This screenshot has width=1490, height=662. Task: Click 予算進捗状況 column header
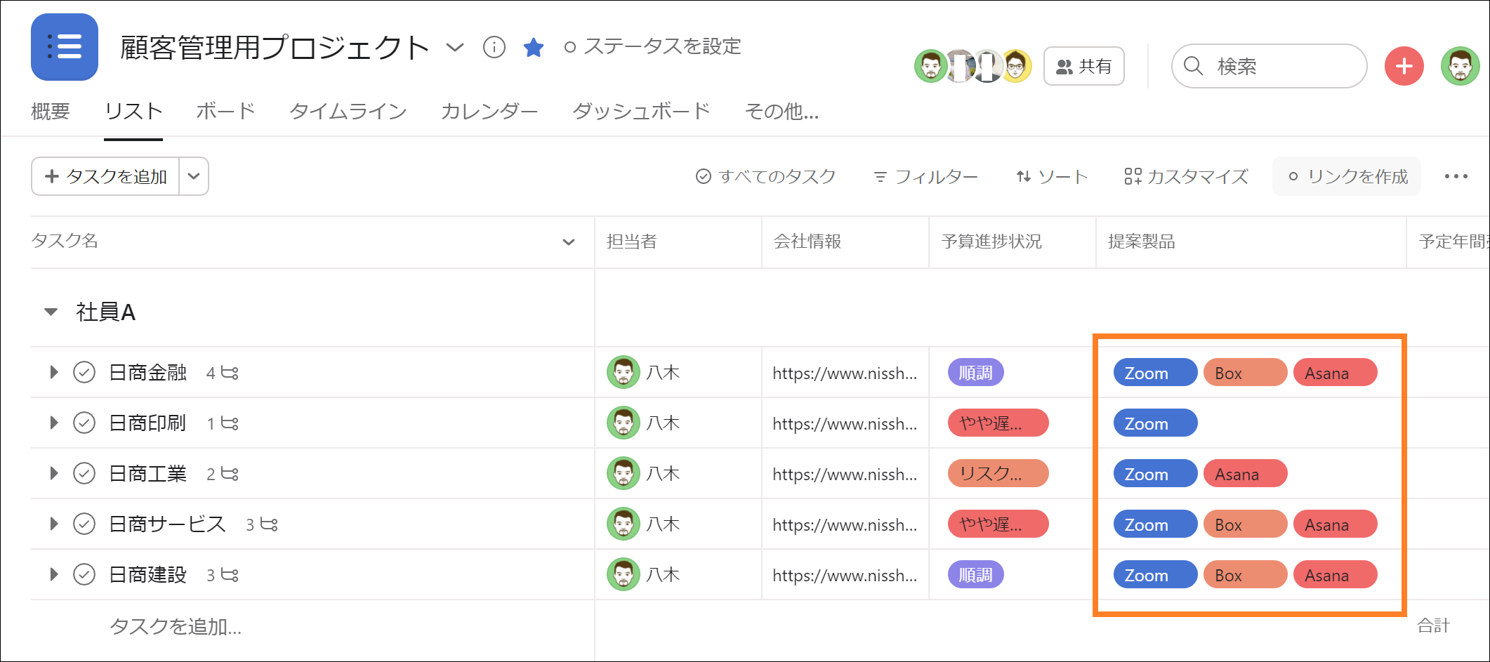point(991,241)
